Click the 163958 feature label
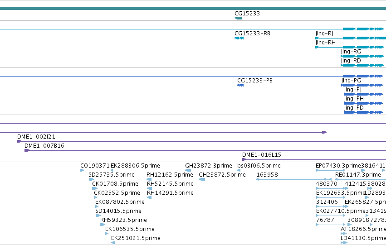 (267, 175)
